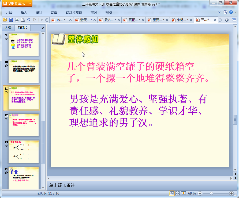The width and height of the screenshot is (239, 198).
Task: Switch to the 大纲 outline tab
Action: click(8, 28)
